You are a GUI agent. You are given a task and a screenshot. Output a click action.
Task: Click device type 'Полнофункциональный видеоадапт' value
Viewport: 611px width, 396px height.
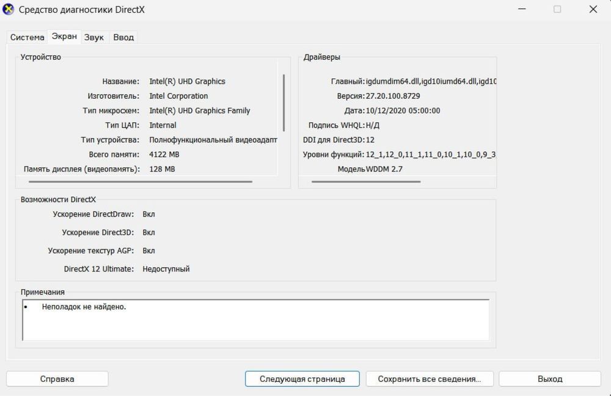pos(213,140)
